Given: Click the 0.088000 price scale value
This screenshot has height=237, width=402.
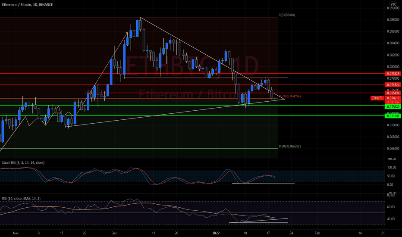Looking at the screenshot, I should click(393, 20).
